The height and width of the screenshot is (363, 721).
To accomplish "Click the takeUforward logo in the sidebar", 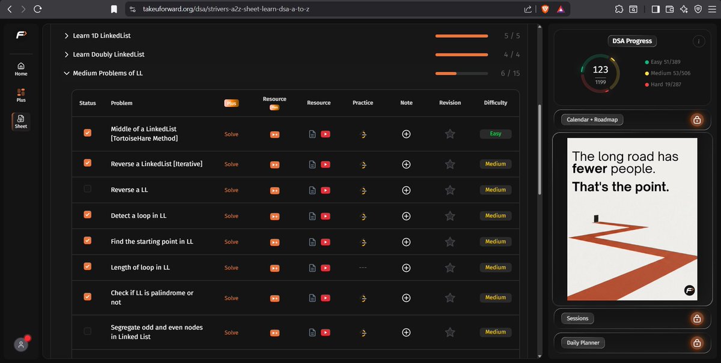I will tap(21, 35).
